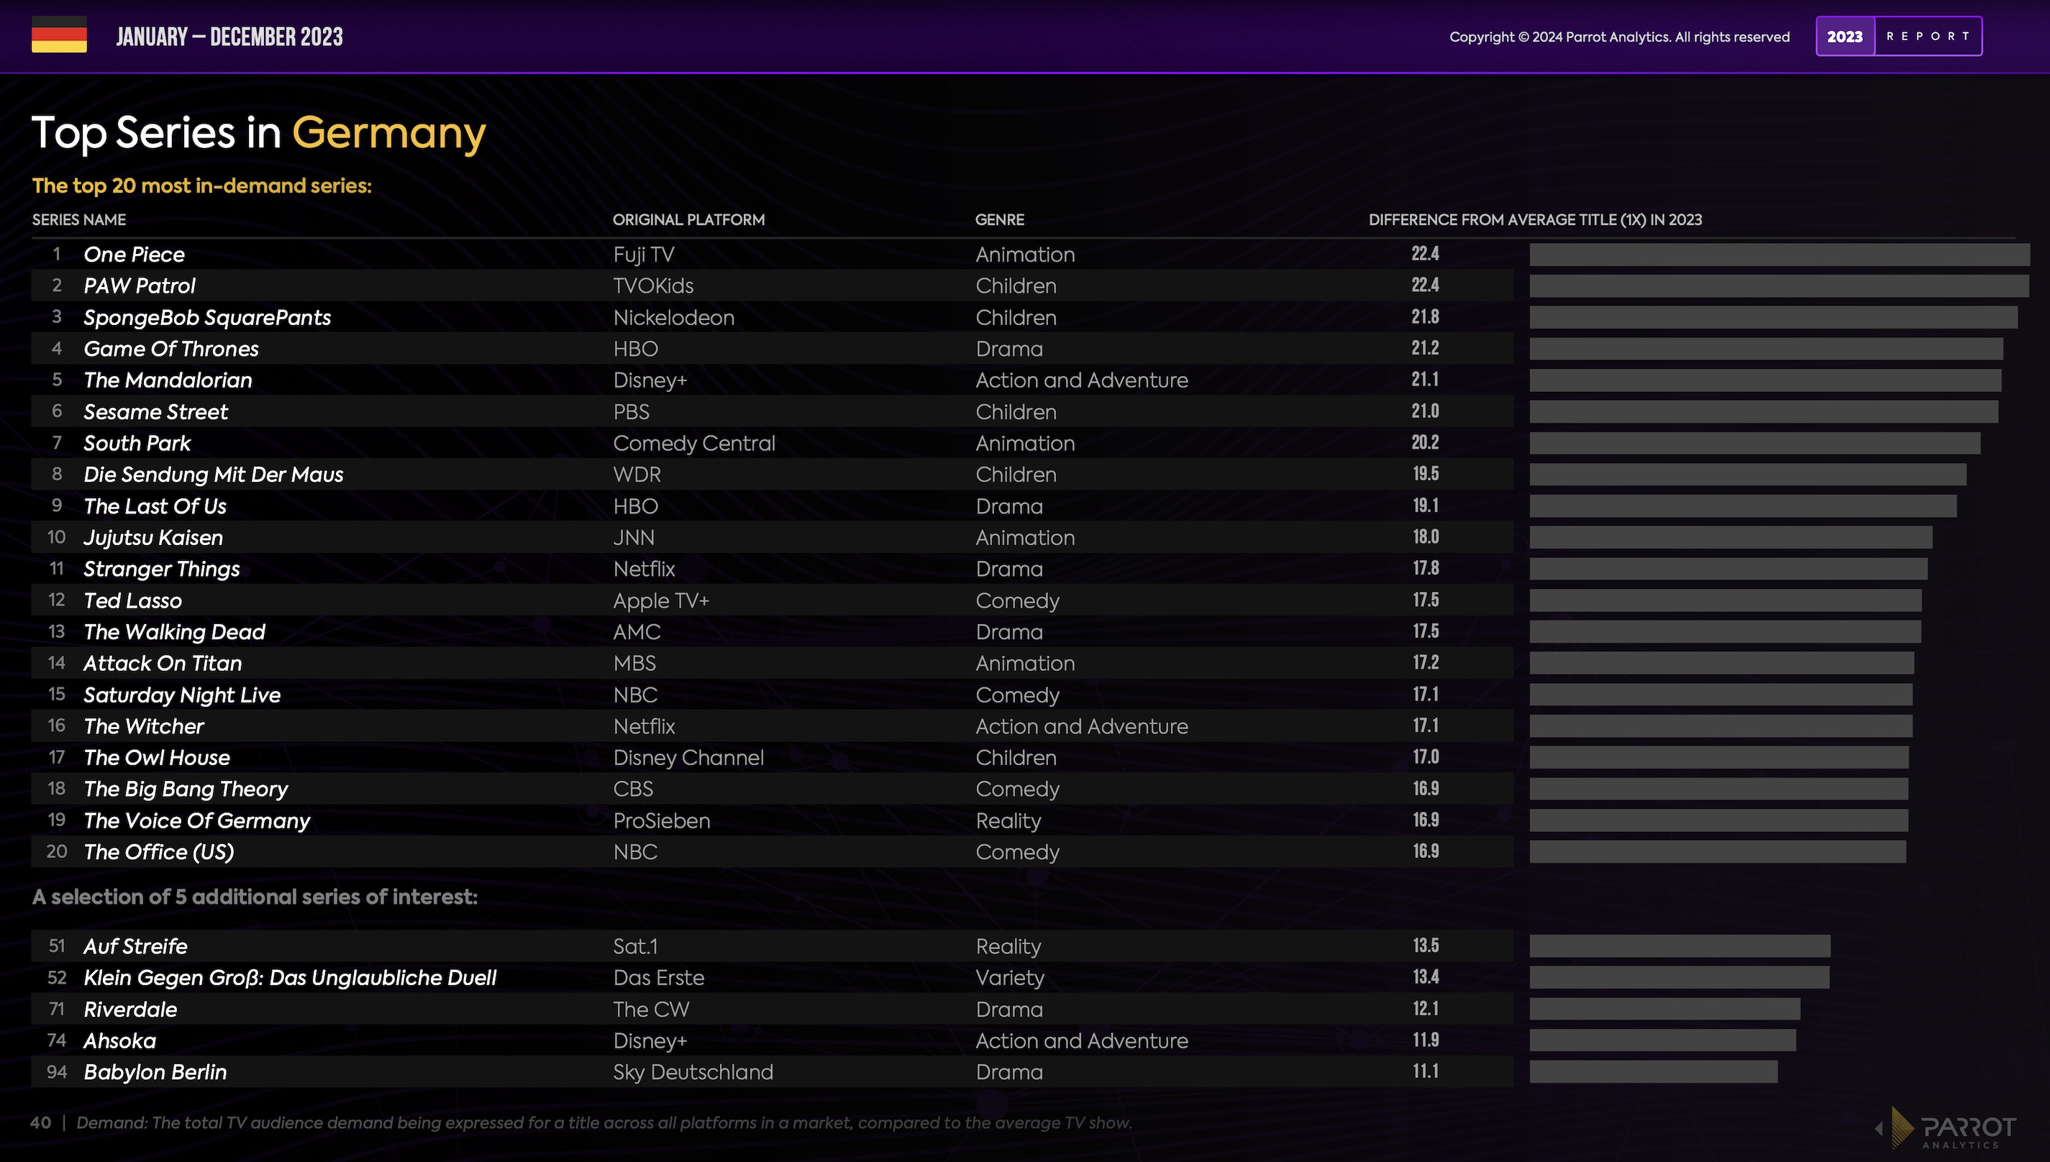Click Babylon Berlin's 11.1 value
2050x1162 pixels.
coord(1426,1071)
